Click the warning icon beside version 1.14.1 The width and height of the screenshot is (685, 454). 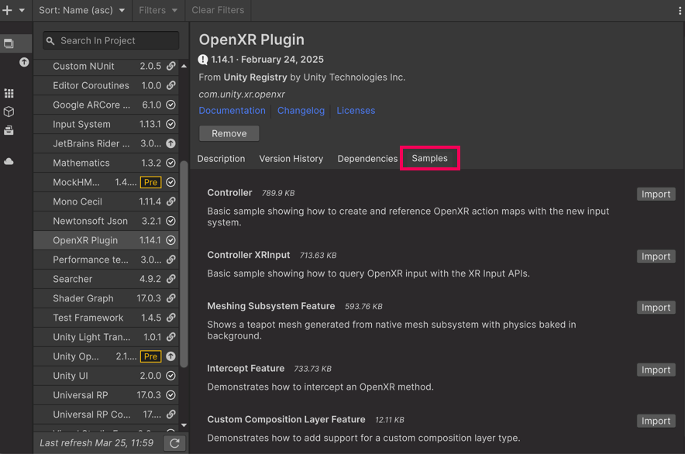pyautogui.click(x=202, y=59)
